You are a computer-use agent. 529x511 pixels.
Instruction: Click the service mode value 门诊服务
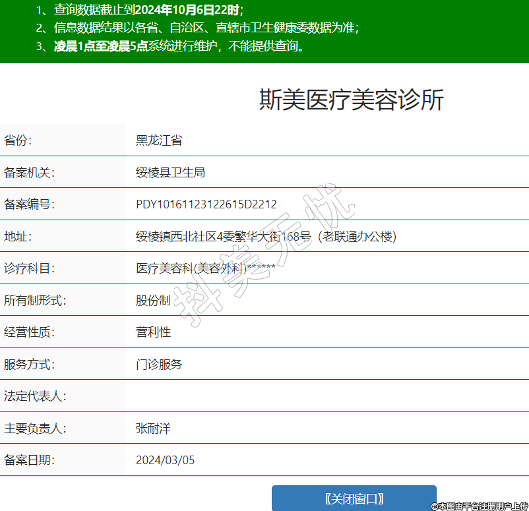pyautogui.click(x=158, y=365)
